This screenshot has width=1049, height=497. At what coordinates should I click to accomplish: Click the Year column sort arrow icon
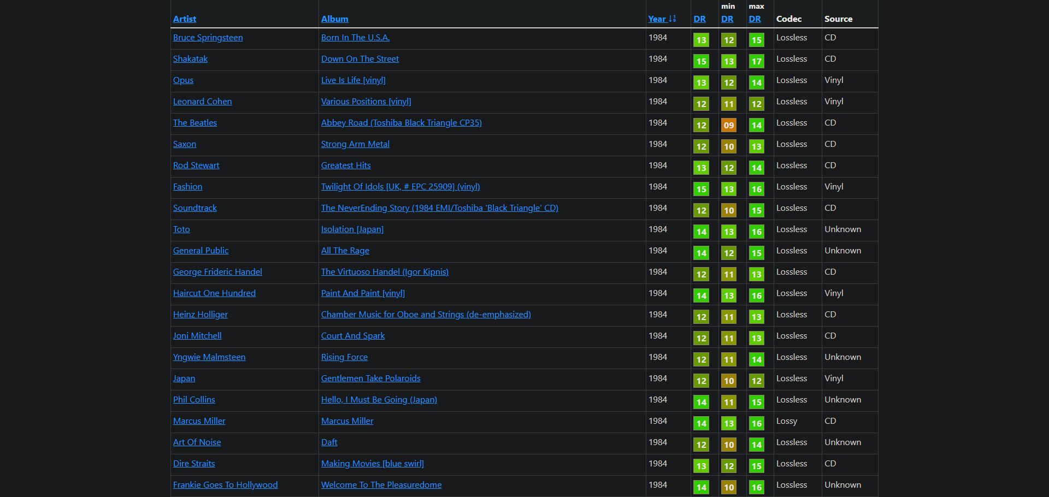673,19
